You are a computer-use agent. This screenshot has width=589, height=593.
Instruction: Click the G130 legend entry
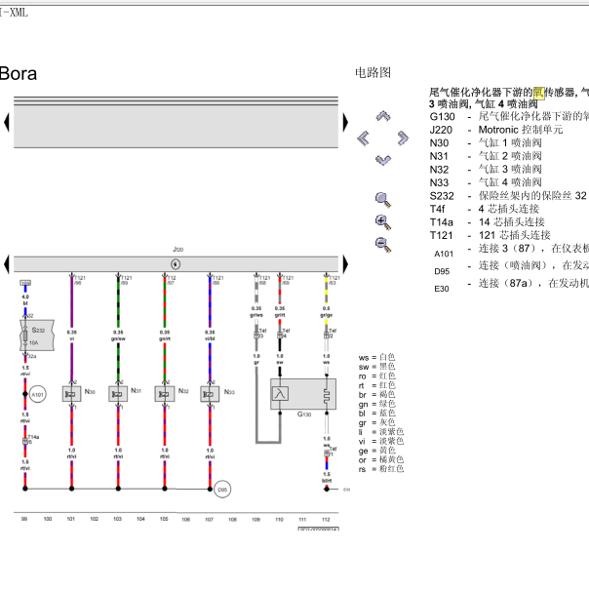(x=509, y=116)
